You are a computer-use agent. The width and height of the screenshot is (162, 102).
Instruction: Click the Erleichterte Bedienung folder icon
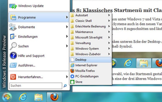72,26
